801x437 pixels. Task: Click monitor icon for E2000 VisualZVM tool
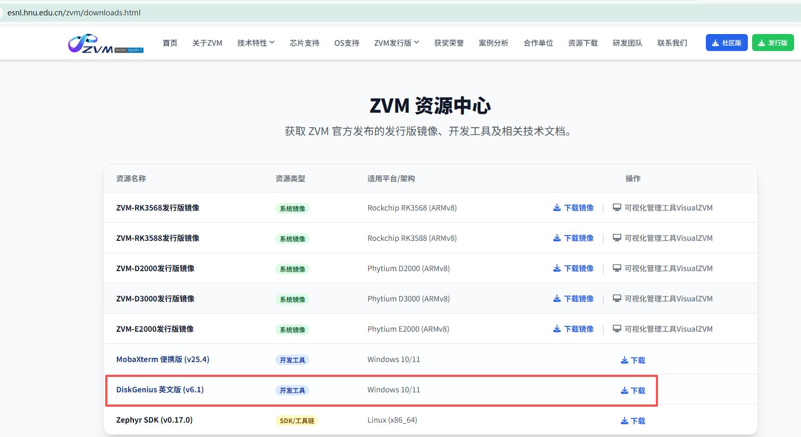coord(617,329)
